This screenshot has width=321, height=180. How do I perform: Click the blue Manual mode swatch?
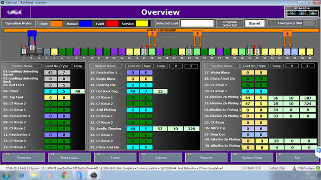pos(86,24)
